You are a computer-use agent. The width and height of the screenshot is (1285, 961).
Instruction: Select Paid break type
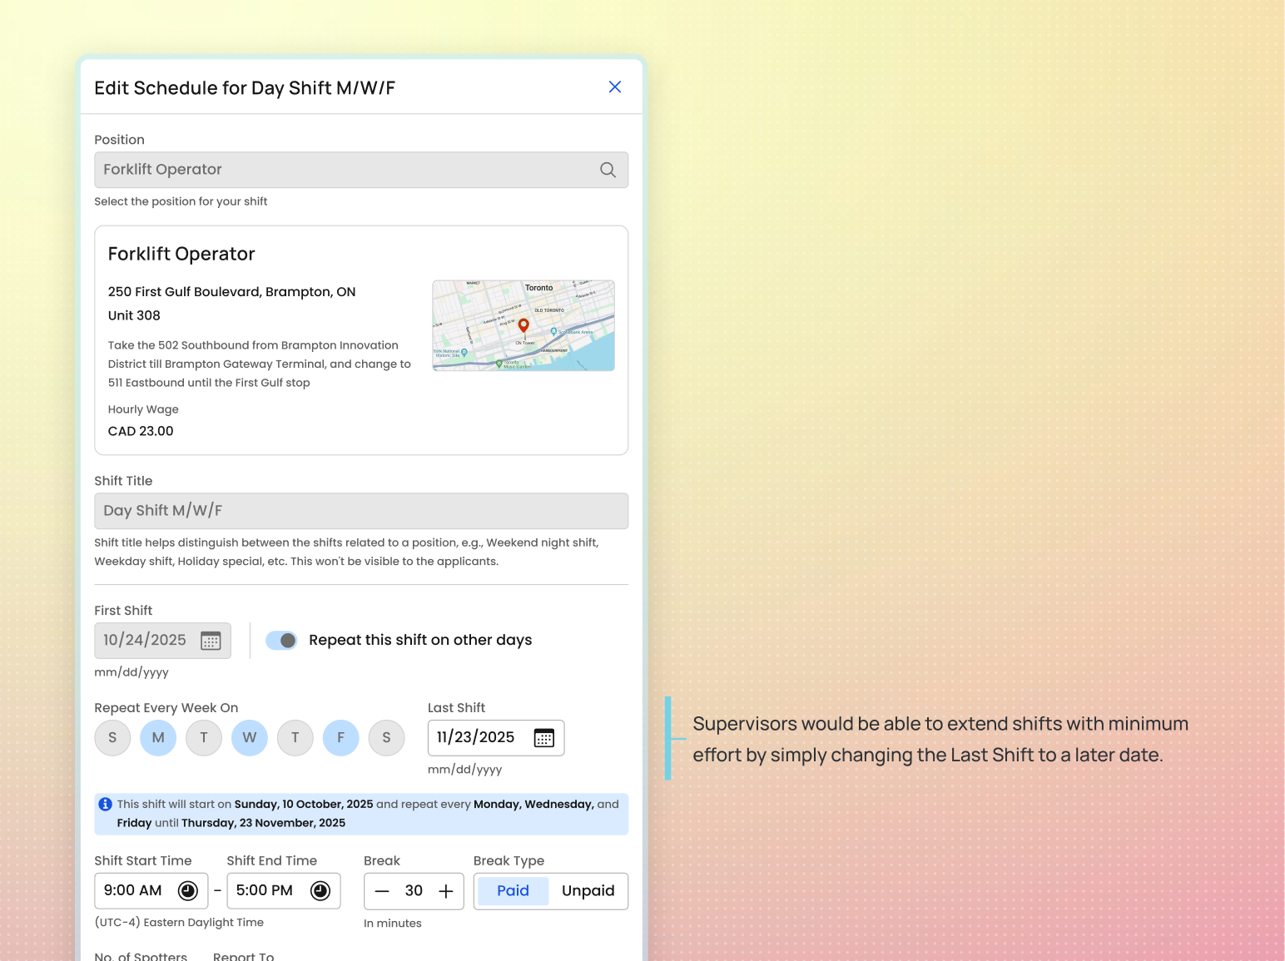512,890
